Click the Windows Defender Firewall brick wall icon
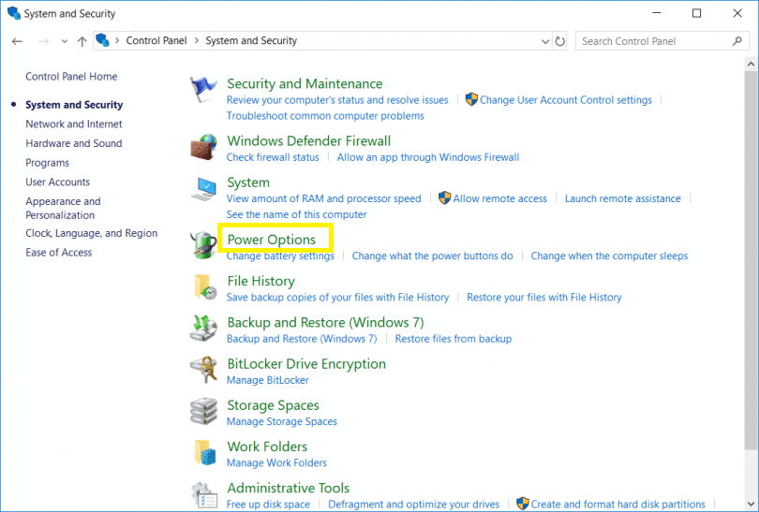This screenshot has width=759, height=512. click(x=203, y=147)
